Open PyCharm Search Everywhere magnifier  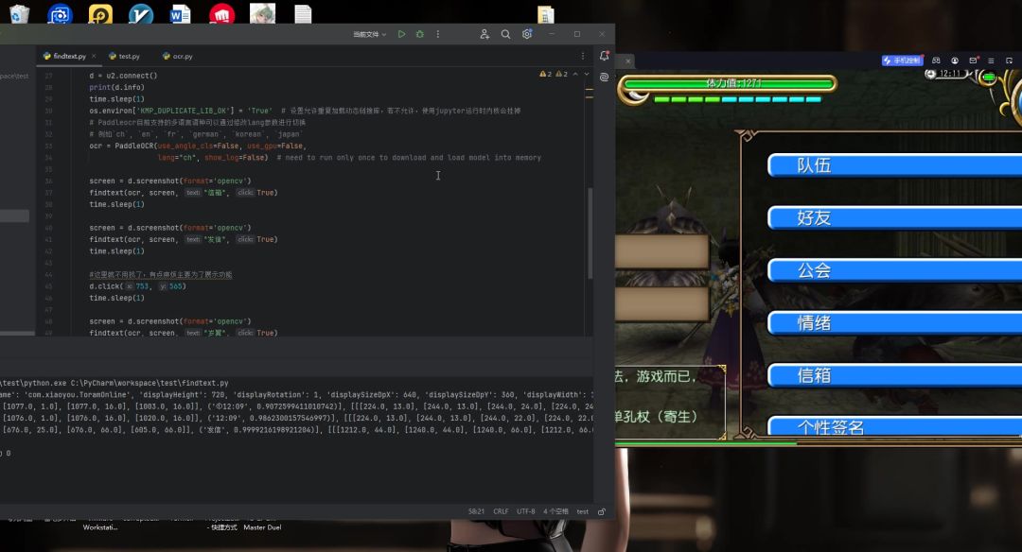(x=505, y=34)
